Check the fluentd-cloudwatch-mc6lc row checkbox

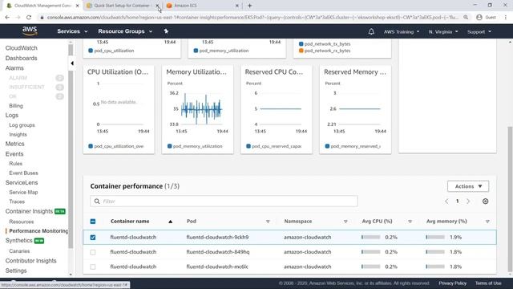(93, 267)
